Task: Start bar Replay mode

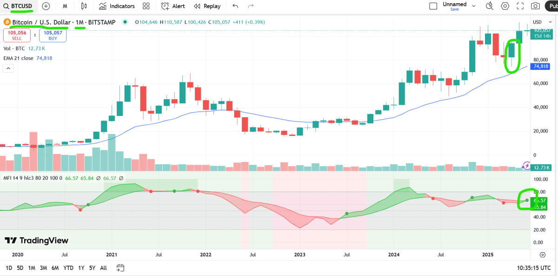Action: point(207,6)
